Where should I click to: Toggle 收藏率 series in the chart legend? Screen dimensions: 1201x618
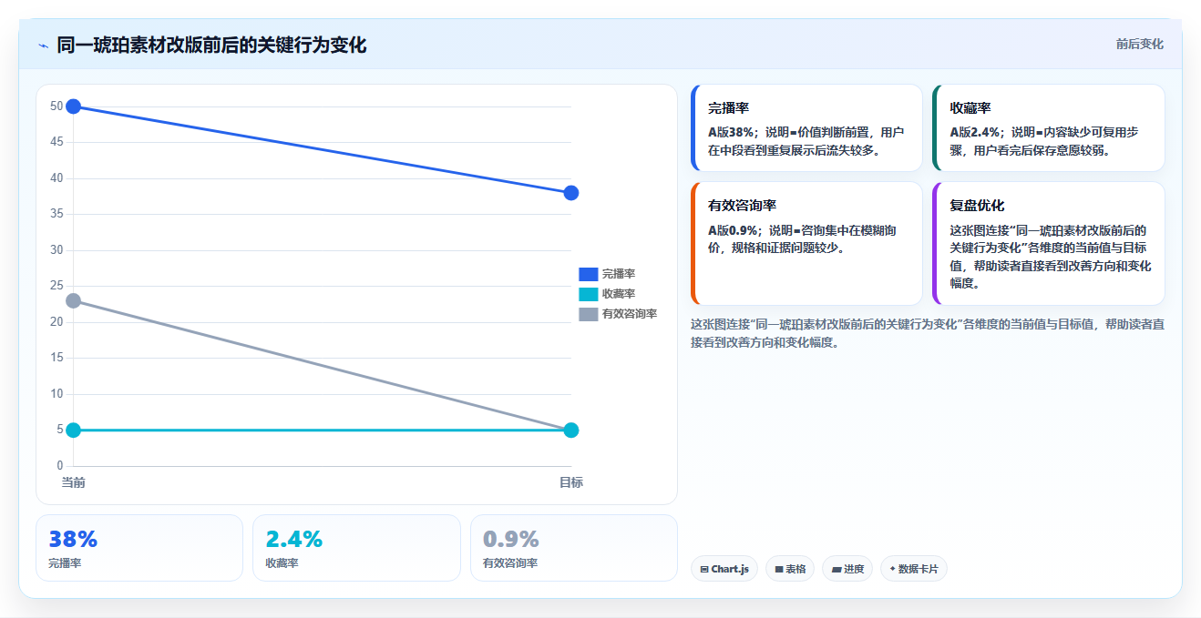click(x=607, y=294)
